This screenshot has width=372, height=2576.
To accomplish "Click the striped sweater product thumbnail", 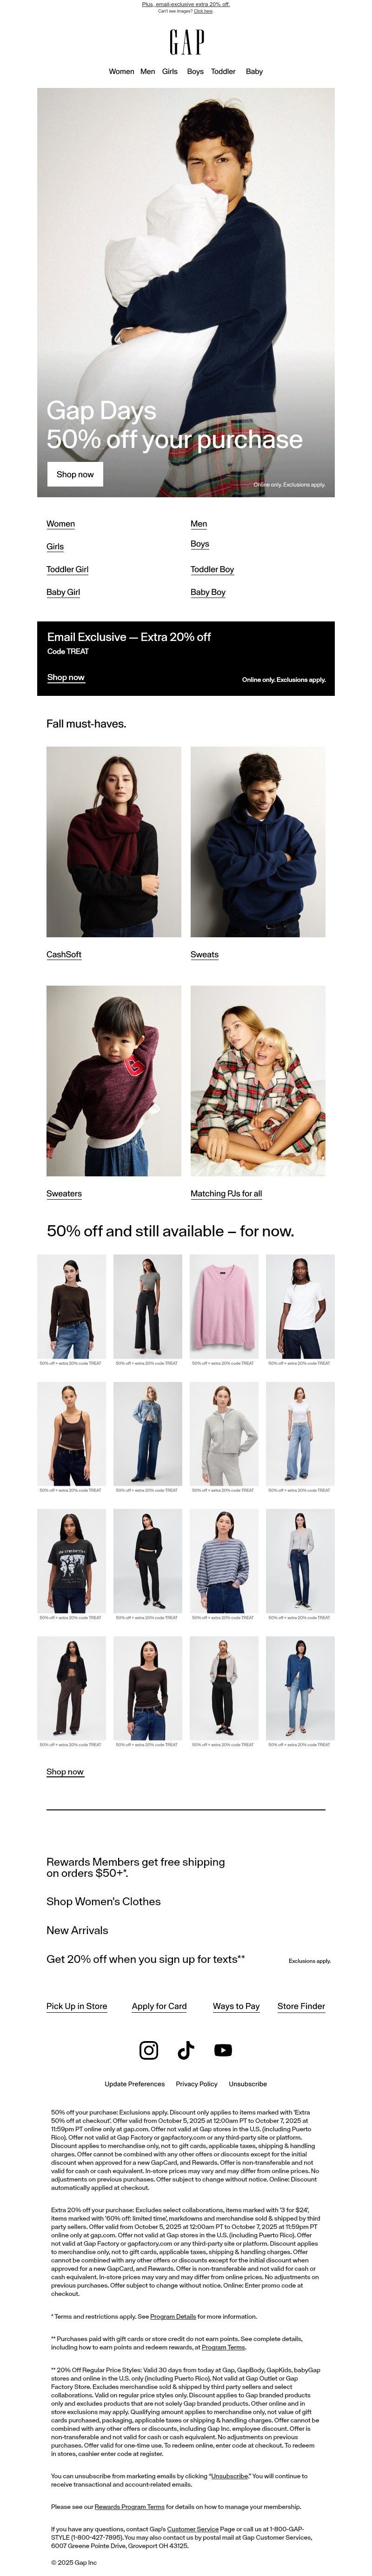I will click(x=224, y=1561).
